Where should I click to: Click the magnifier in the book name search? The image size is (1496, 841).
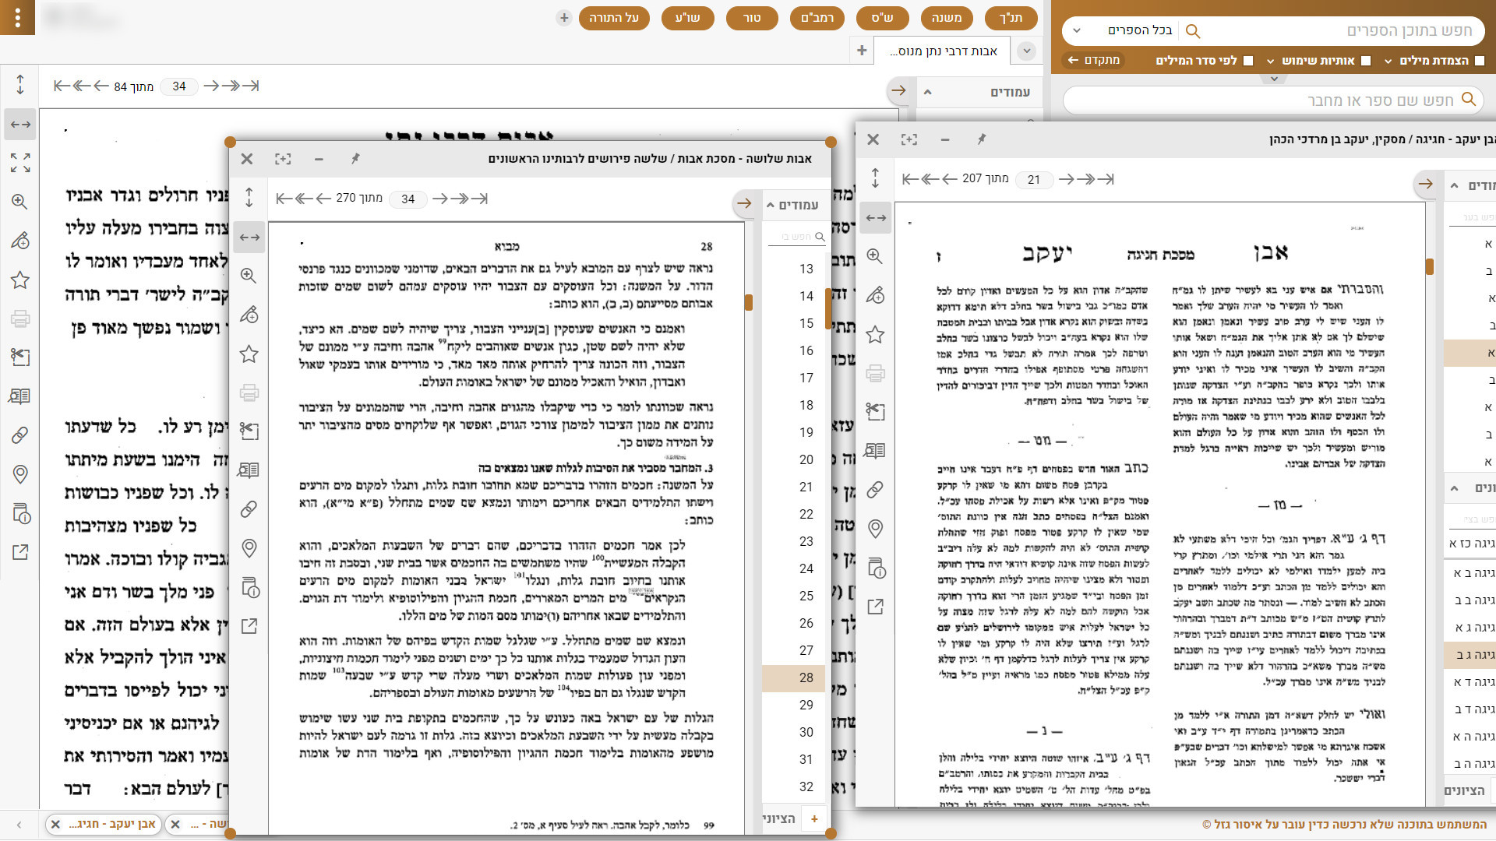1469,100
